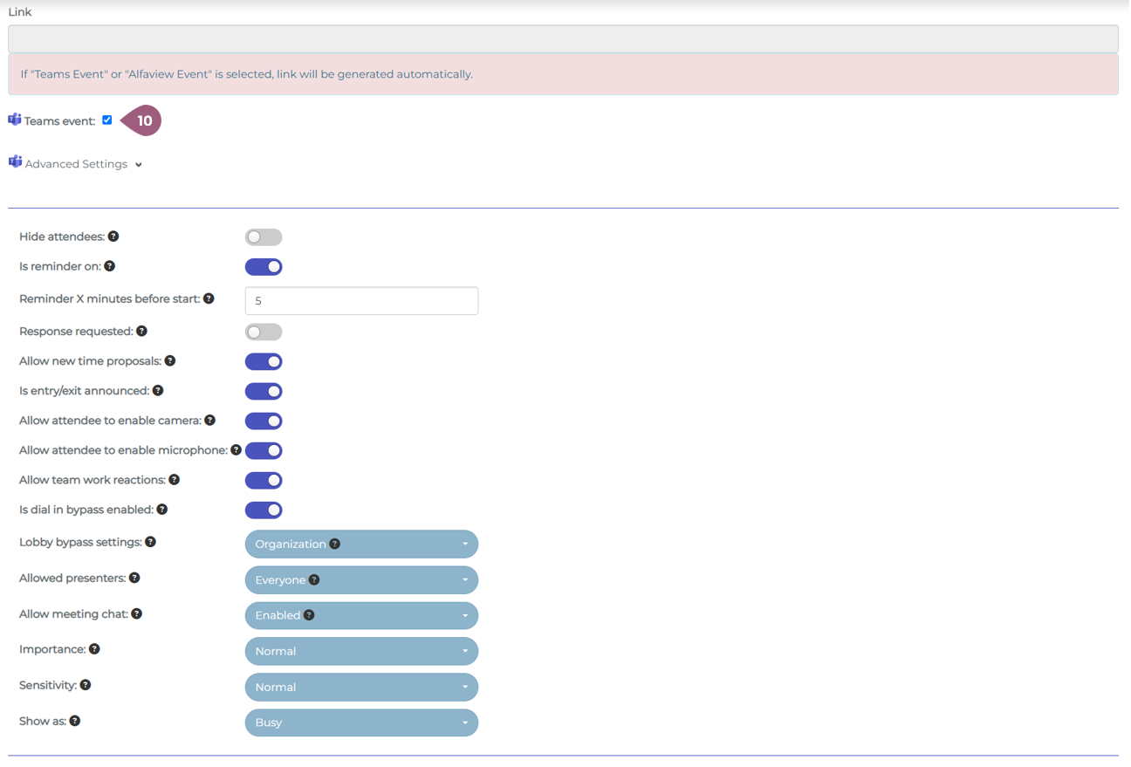The height and width of the screenshot is (767, 1131).
Task: Click help icon for Is dial in bypass enabled
Action: point(162,510)
